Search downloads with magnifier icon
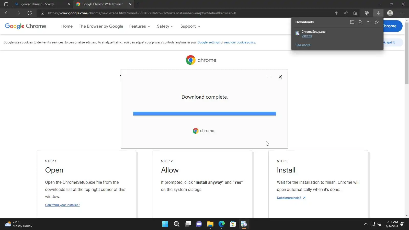The image size is (409, 230). tap(360, 22)
